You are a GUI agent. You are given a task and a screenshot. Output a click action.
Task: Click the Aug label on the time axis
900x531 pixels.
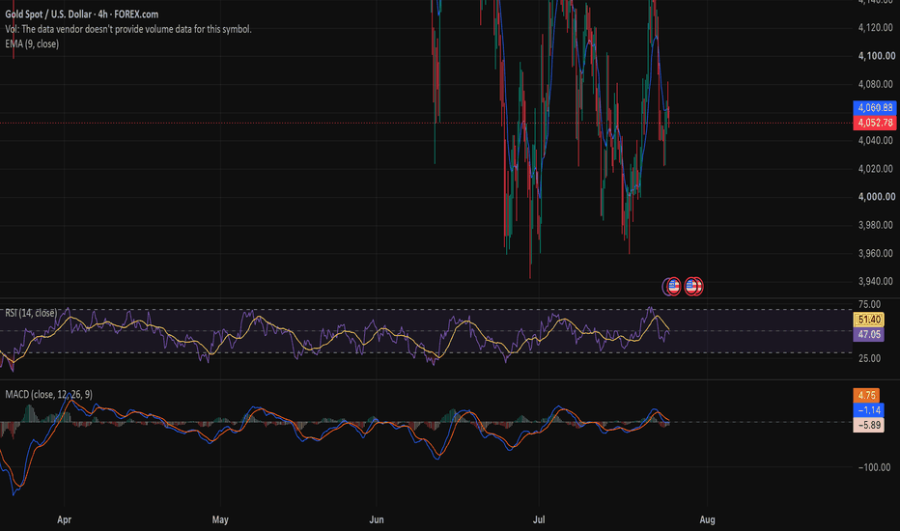(707, 519)
